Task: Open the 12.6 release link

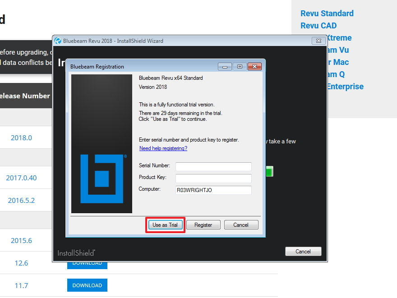Action: (x=21, y=263)
